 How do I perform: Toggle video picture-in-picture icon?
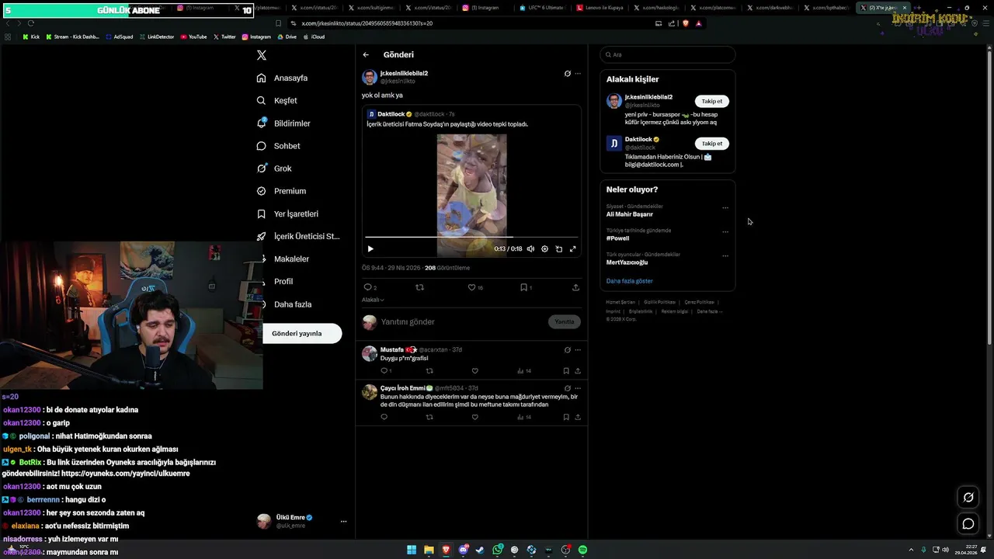pyautogui.click(x=558, y=249)
